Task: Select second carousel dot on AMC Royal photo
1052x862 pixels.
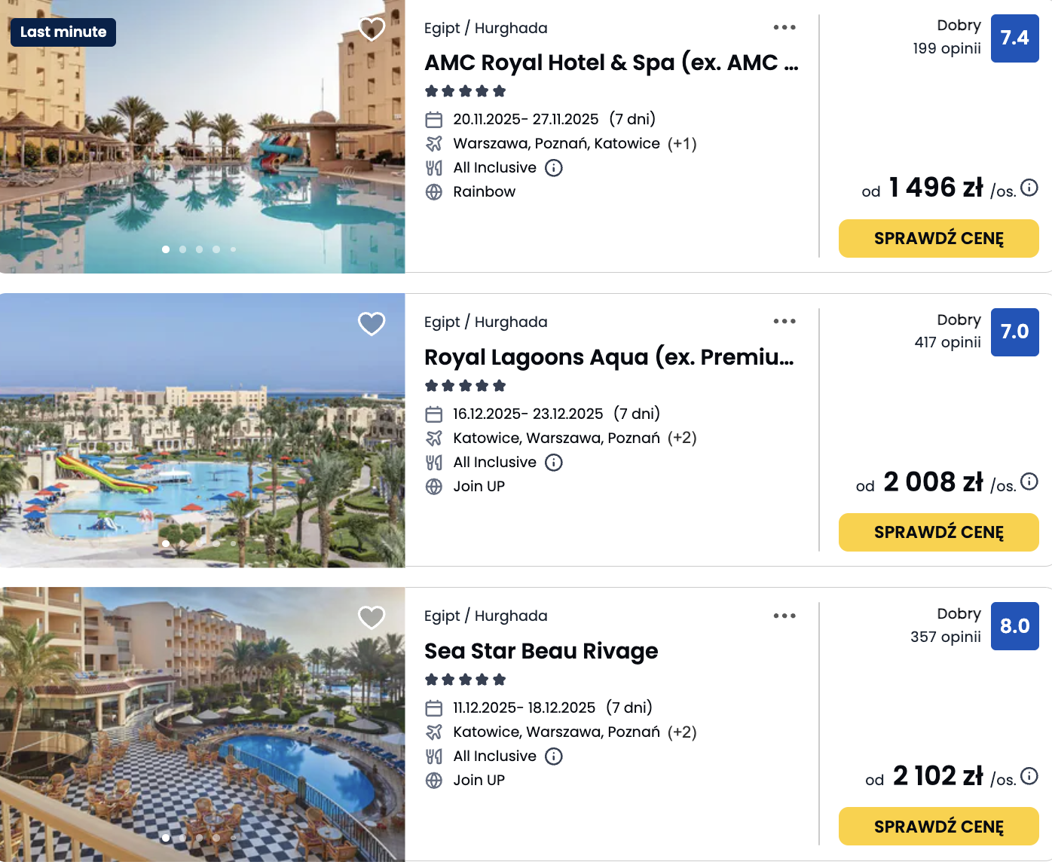Action: pos(182,249)
